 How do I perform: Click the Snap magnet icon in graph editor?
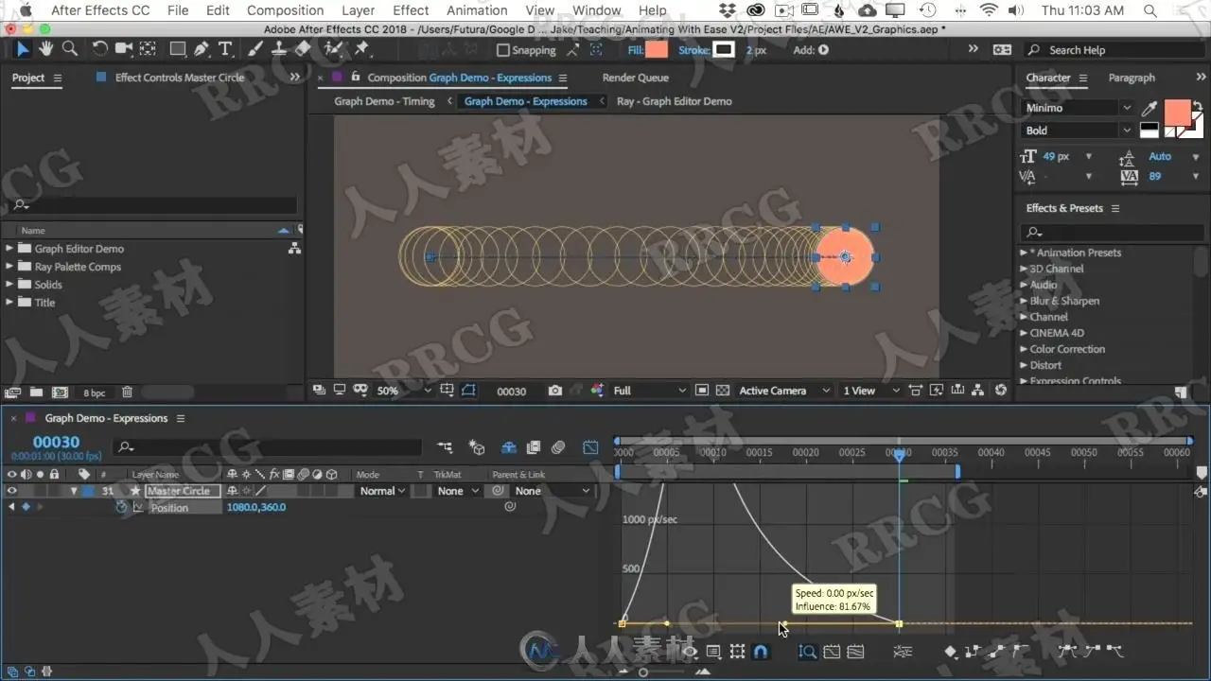coord(760,652)
